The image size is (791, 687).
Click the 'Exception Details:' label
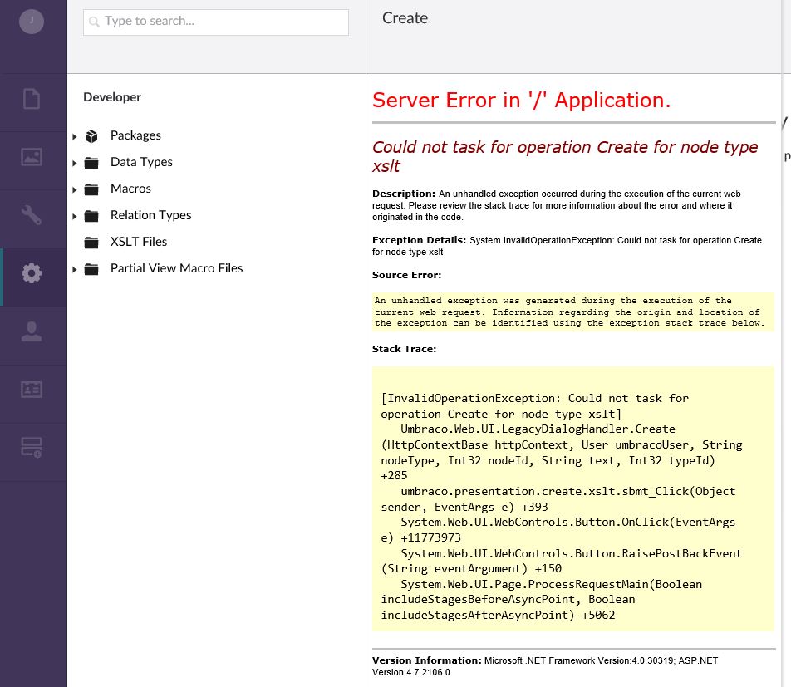pos(420,240)
